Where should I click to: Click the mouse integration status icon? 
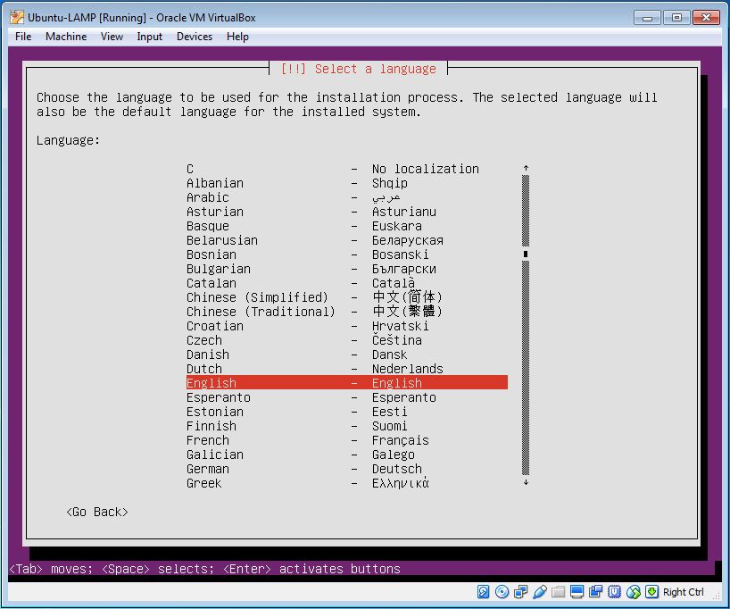click(x=633, y=592)
